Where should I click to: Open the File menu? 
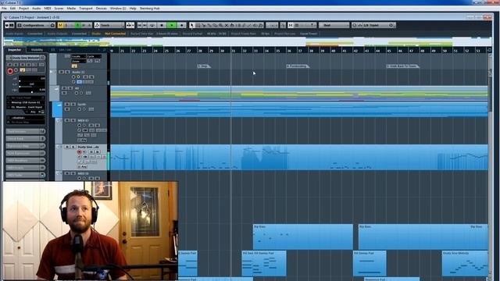[4, 9]
